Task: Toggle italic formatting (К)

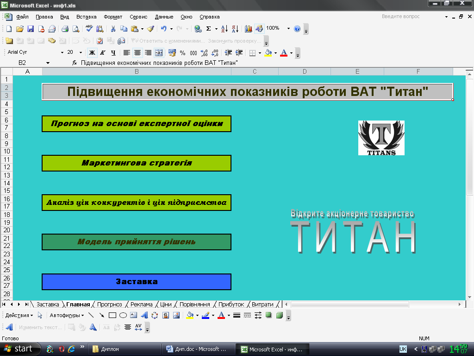Action: [103, 53]
